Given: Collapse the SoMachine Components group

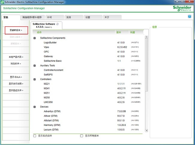Looking at the screenshot, I should [x=35, y=38].
